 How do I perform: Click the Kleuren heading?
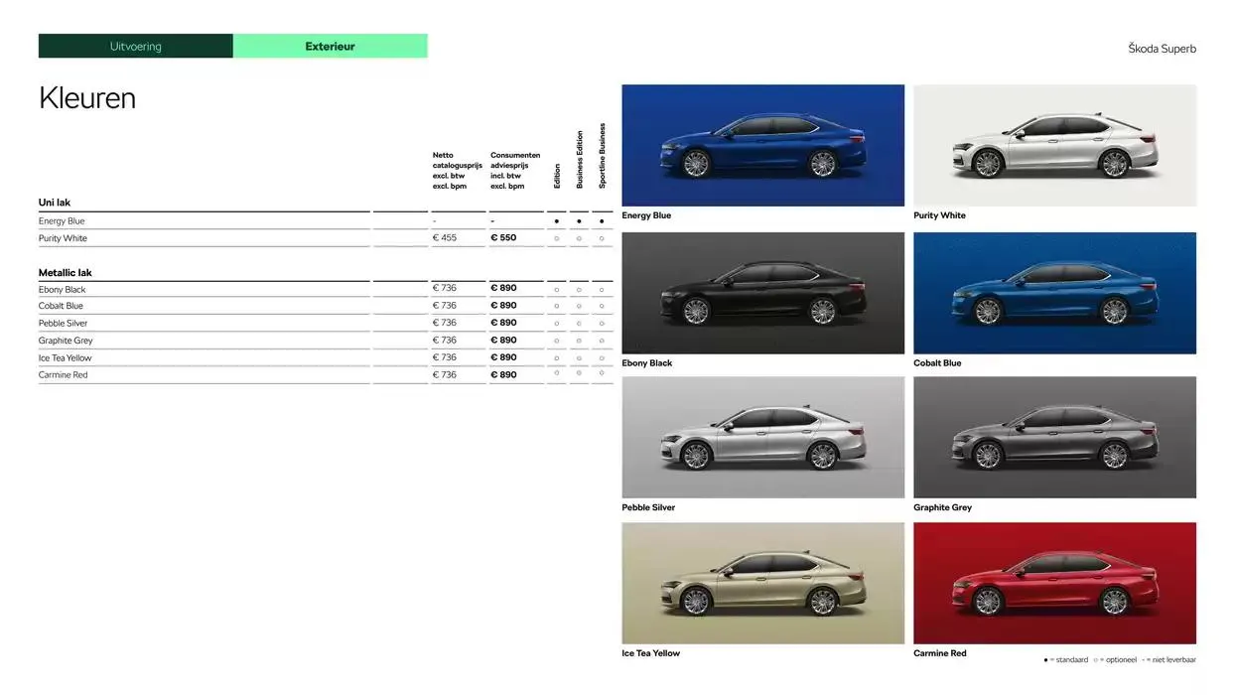(x=86, y=97)
